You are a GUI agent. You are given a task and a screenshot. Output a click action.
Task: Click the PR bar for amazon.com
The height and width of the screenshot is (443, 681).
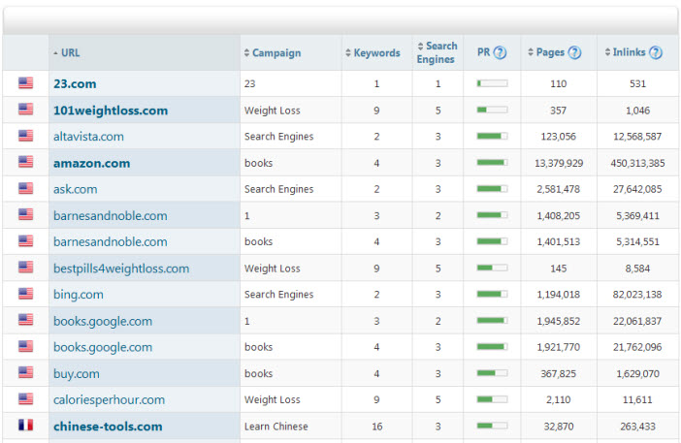[x=492, y=163]
